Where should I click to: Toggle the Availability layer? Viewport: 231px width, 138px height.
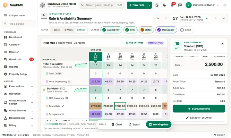[111, 30]
